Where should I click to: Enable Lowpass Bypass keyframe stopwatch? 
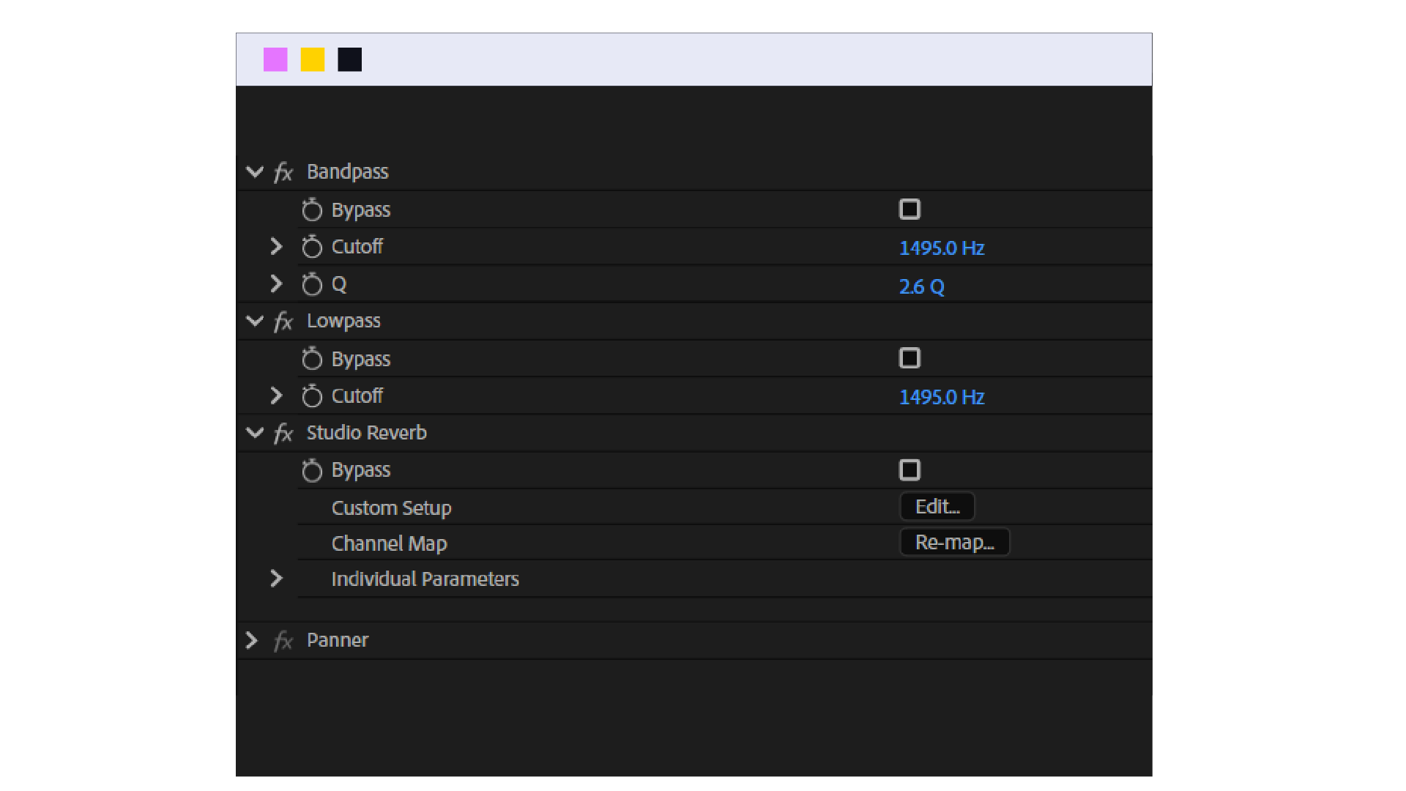tap(312, 359)
